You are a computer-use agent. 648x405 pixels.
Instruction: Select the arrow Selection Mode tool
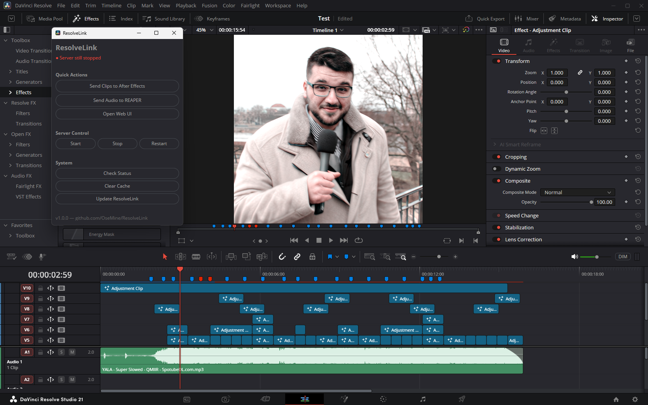(165, 257)
